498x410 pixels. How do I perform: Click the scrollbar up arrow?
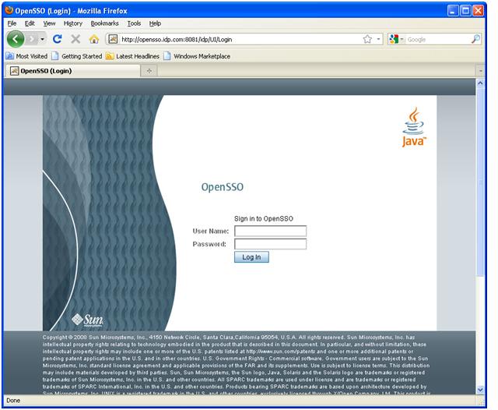click(480, 83)
